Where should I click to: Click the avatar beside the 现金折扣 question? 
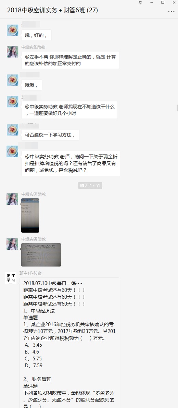12,151
